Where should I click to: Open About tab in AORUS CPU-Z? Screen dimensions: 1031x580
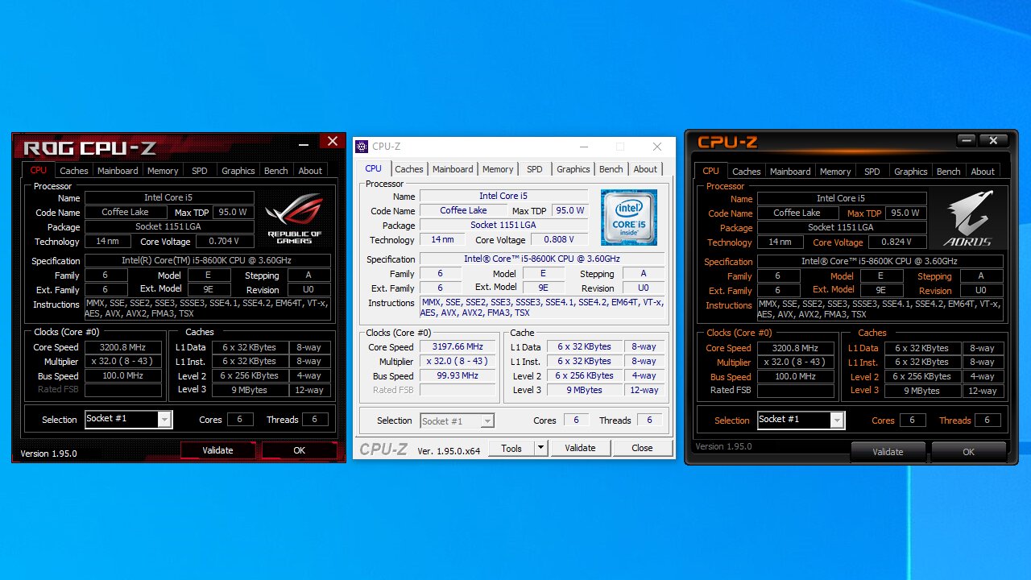pyautogui.click(x=983, y=172)
